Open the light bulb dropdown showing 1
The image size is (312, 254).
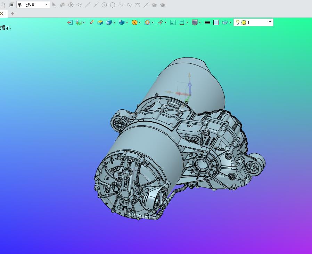pos(270,22)
